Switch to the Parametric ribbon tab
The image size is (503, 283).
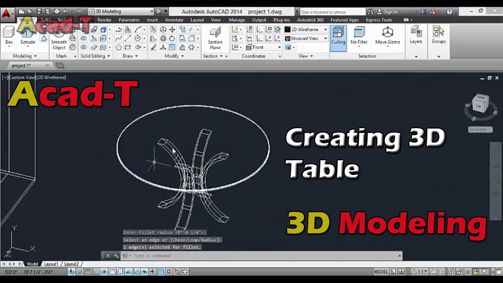point(129,20)
